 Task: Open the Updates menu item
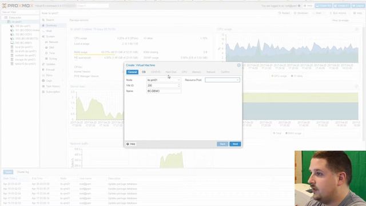coord(50,64)
